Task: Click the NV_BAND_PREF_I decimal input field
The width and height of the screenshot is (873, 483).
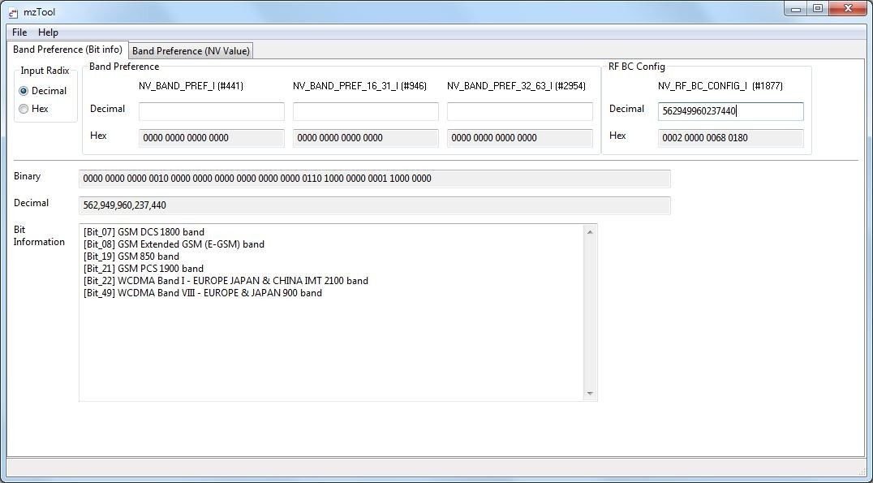Action: [212, 111]
